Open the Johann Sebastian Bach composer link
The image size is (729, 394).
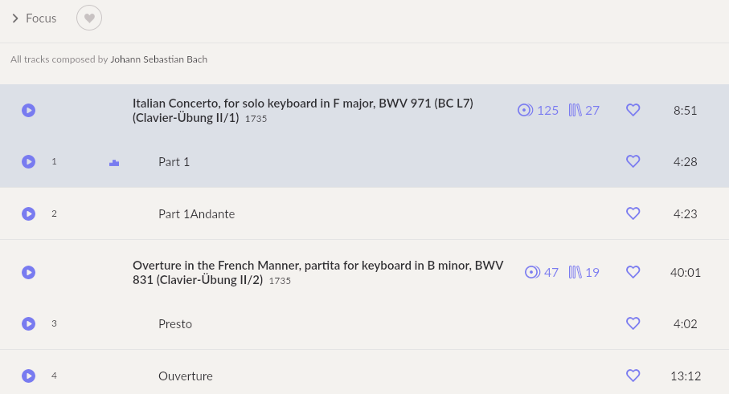coord(158,59)
